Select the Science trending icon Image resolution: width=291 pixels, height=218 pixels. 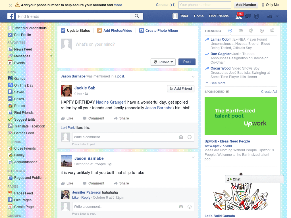coord(251,31)
